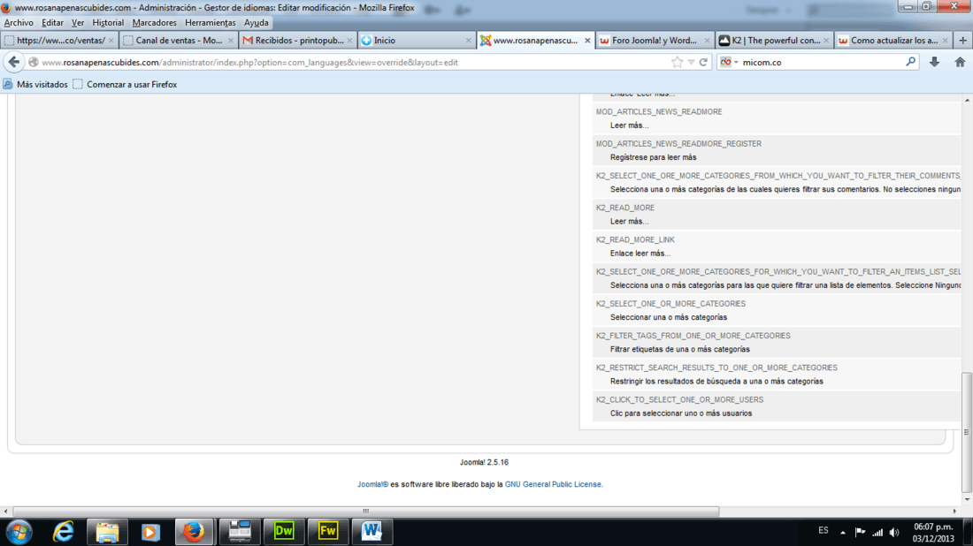Click the Firefox taskbar icon
This screenshot has height=546, width=973.
coord(194,532)
